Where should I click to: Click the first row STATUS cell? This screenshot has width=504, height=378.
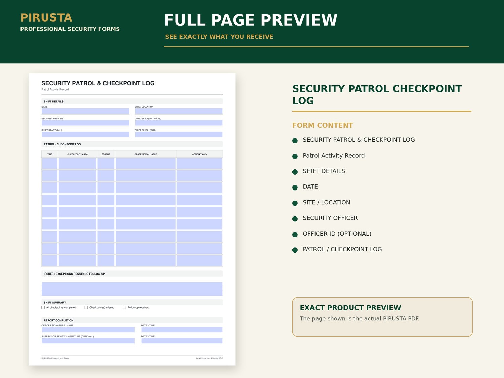(x=106, y=164)
